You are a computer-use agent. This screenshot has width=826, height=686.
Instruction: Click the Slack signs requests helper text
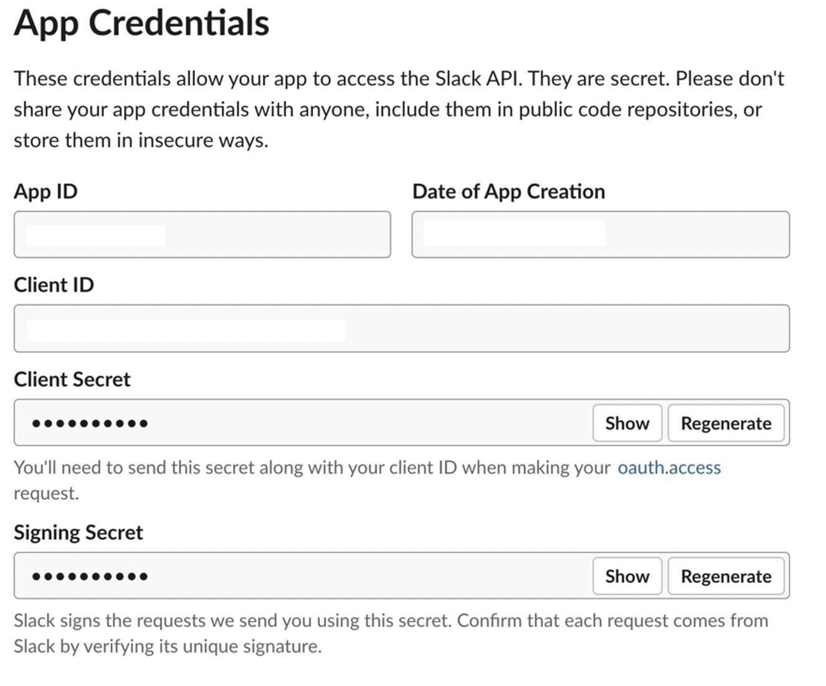click(391, 634)
